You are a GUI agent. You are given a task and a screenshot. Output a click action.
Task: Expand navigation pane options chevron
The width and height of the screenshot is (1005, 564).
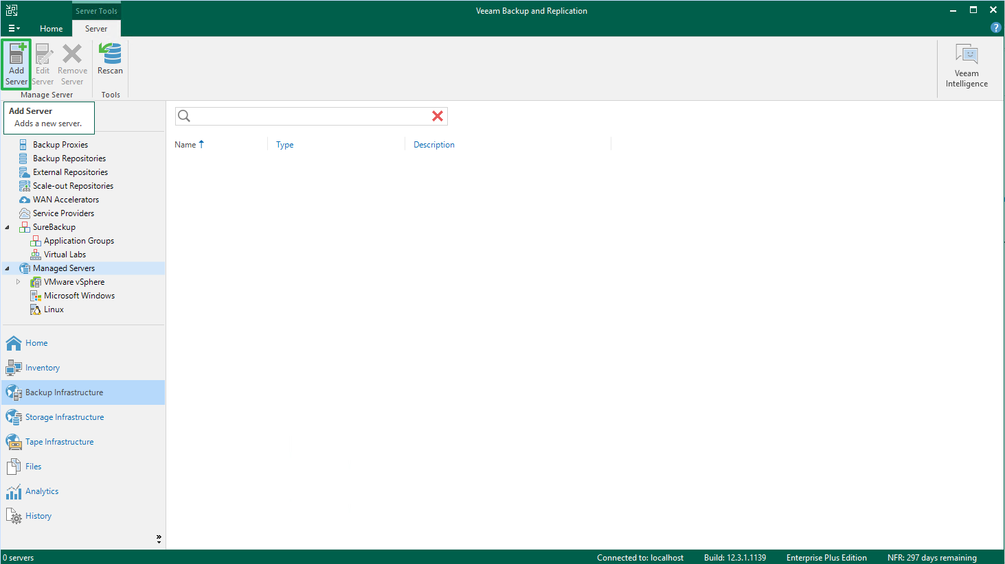[x=159, y=539]
